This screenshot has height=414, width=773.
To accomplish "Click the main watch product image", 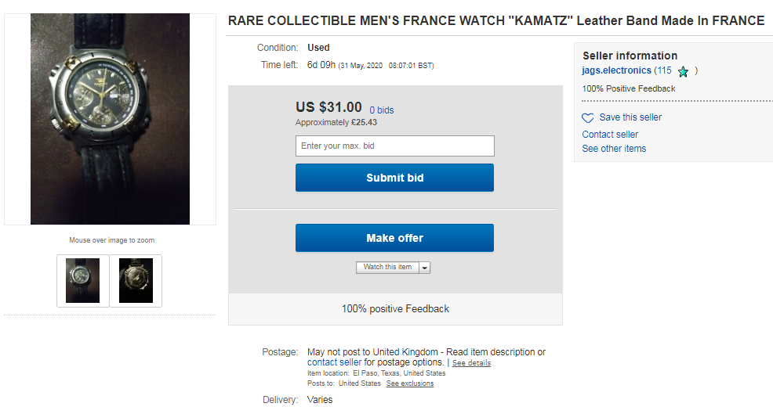I will tap(110, 119).
